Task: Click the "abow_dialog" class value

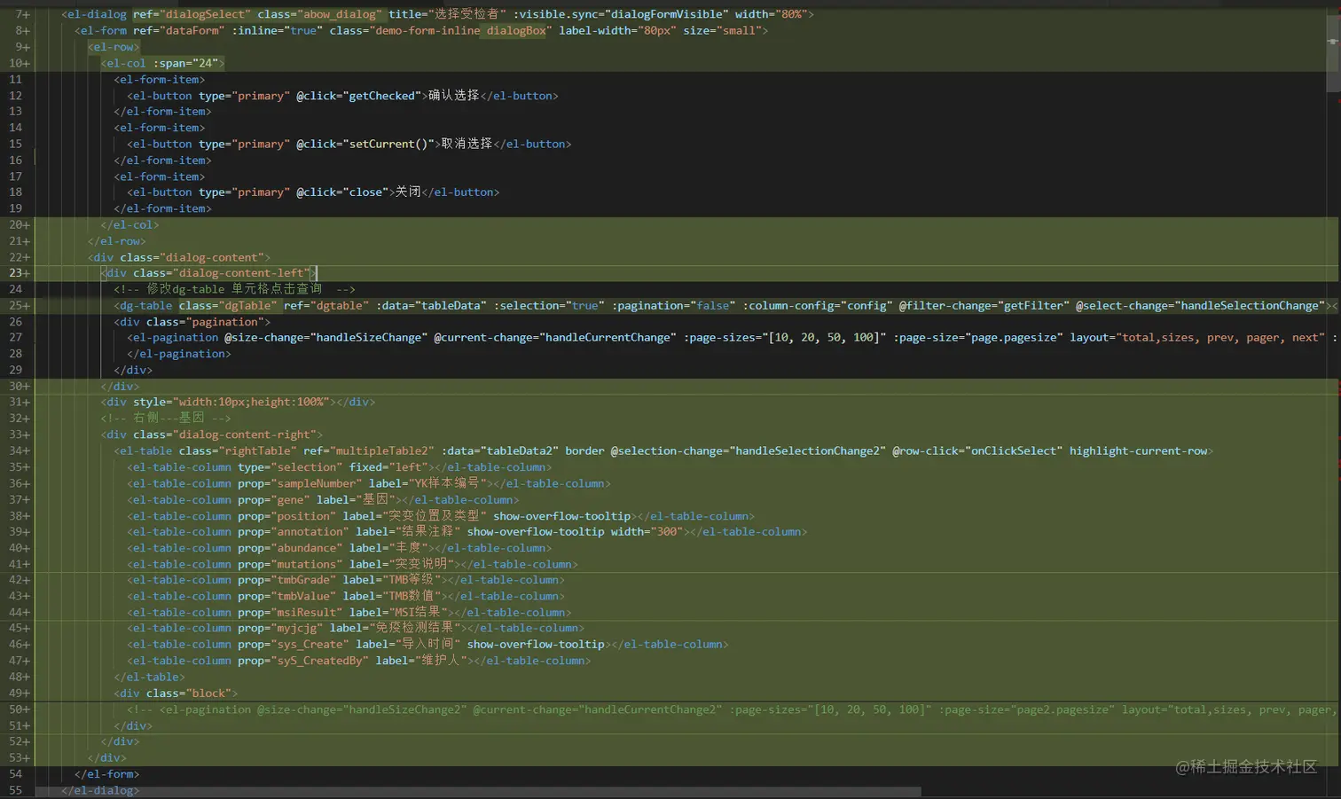Action: coord(340,14)
